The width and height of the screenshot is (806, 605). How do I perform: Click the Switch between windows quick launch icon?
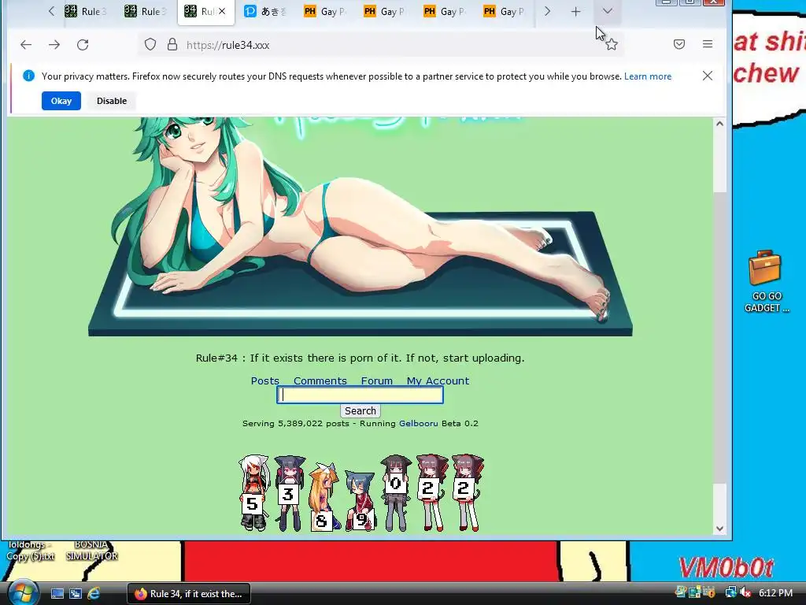coord(75,594)
